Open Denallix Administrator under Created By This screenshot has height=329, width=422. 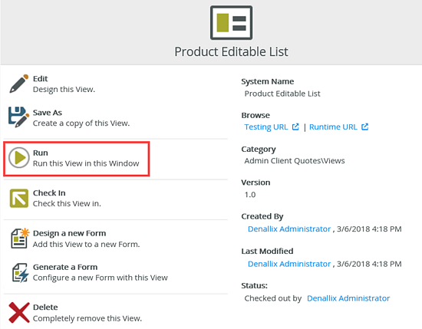[289, 229]
